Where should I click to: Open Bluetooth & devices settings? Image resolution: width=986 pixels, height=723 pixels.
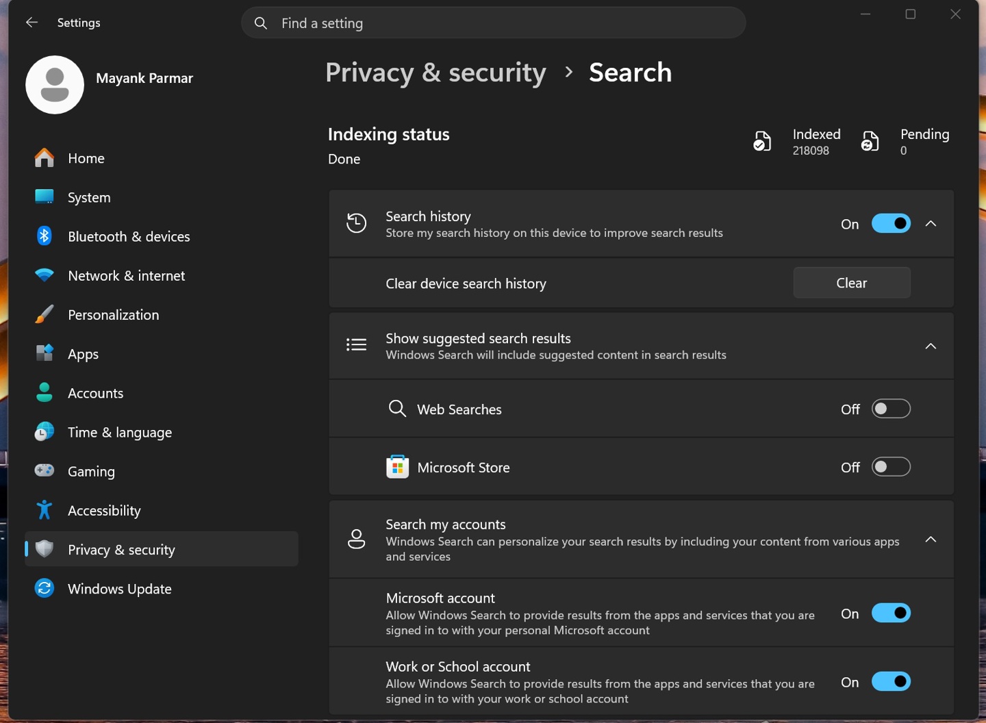(162, 236)
